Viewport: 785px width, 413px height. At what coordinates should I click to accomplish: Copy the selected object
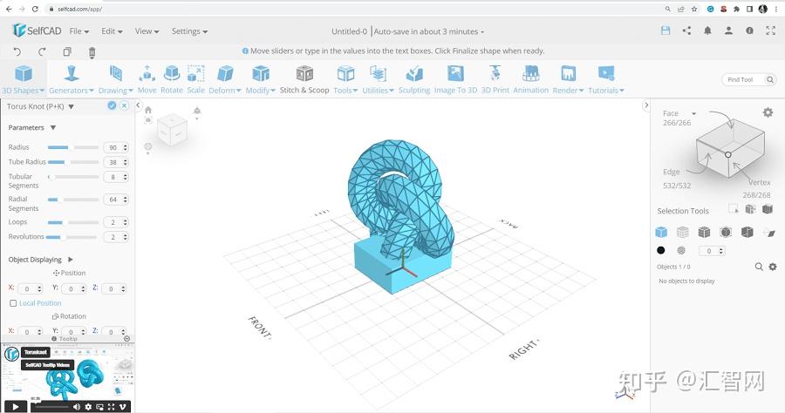click(67, 51)
